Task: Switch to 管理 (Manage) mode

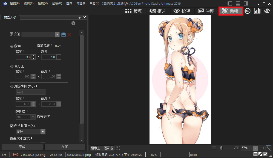Action: coord(134,11)
